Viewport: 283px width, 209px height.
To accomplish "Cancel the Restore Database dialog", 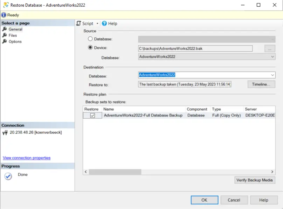I will pos(234,200).
